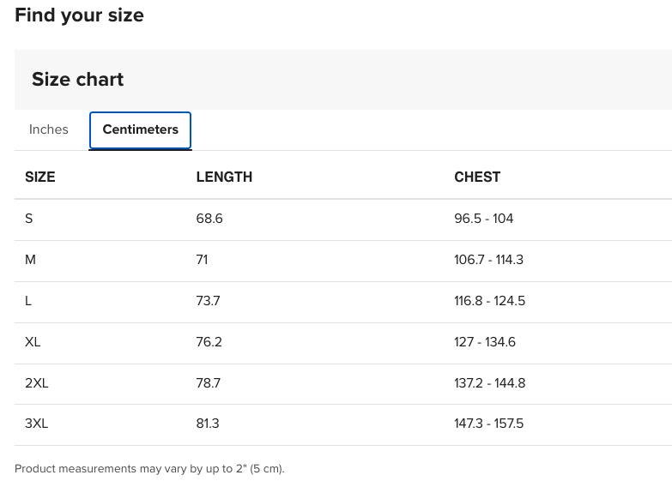The width and height of the screenshot is (672, 493).
Task: Click the product measurements disclaimer text
Action: point(149,469)
